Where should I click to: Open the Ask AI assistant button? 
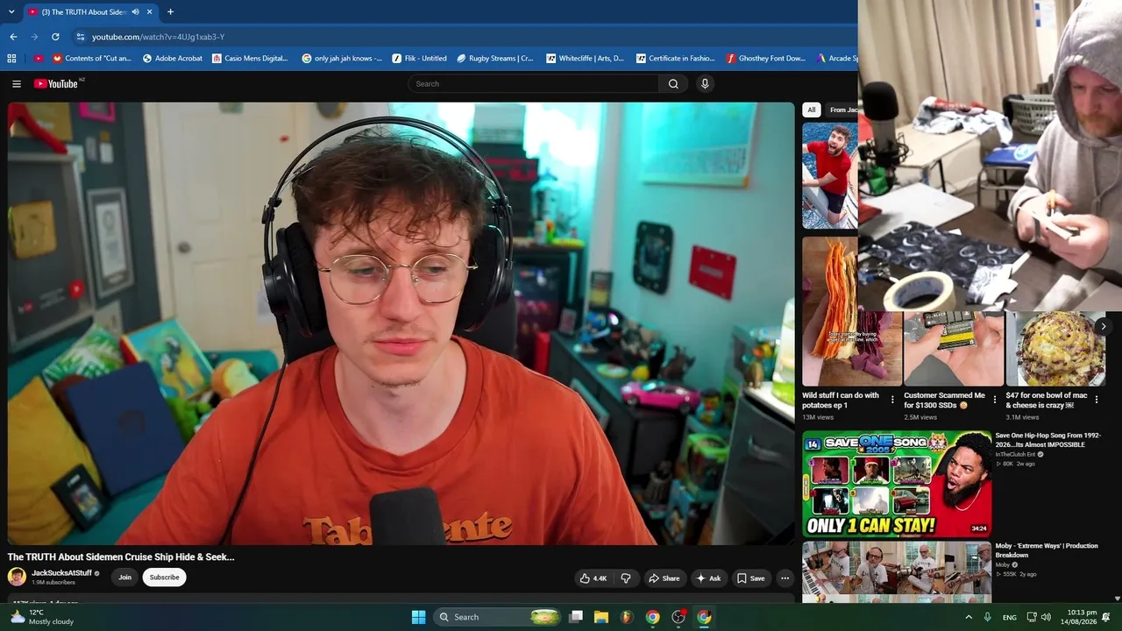click(x=708, y=578)
